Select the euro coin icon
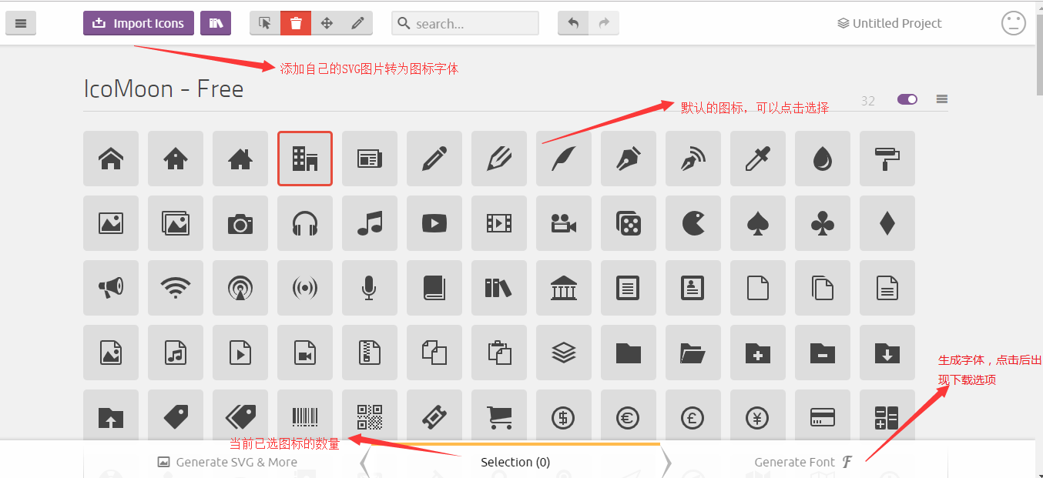 [x=629, y=416]
